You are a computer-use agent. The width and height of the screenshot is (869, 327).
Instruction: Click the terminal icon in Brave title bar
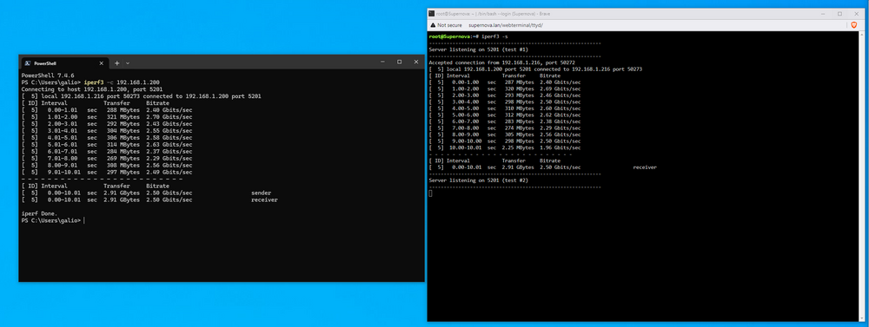pyautogui.click(x=432, y=13)
